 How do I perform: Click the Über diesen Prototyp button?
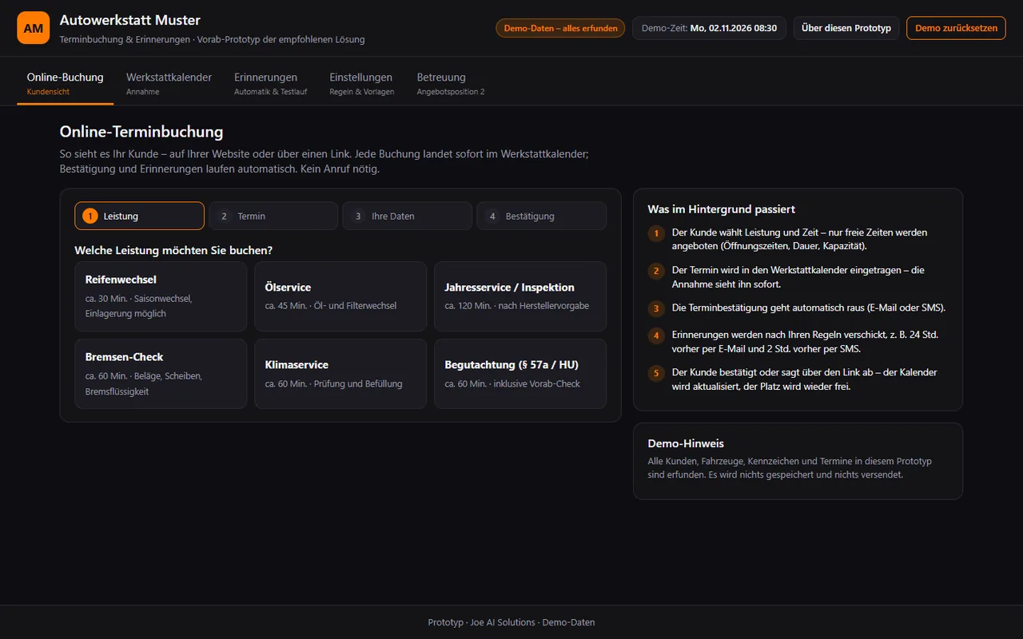846,28
